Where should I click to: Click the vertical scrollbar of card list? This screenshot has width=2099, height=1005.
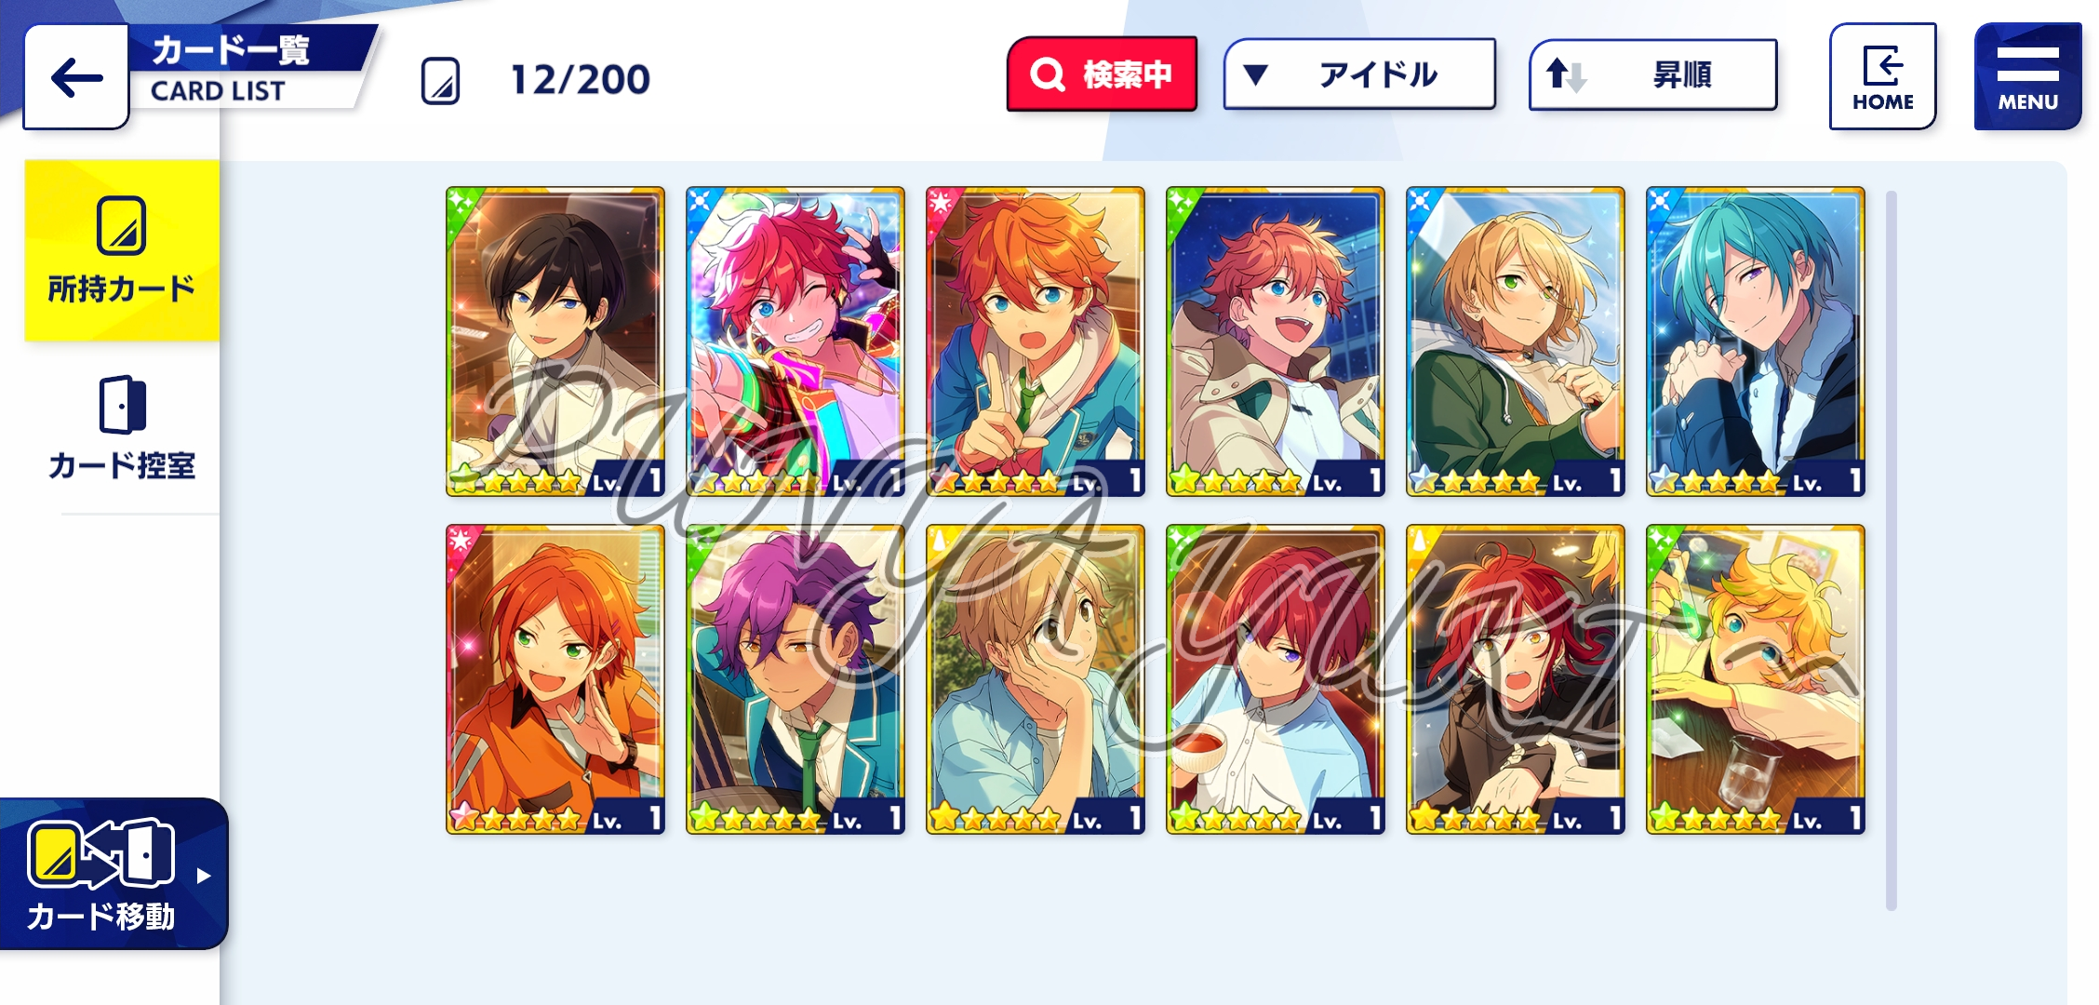point(1891,549)
